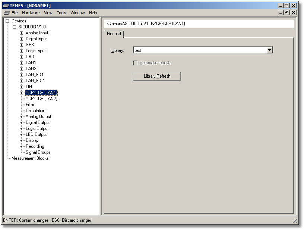This screenshot has height=230, width=304.
Task: Click the document icon beside File menu
Action: pos(7,13)
